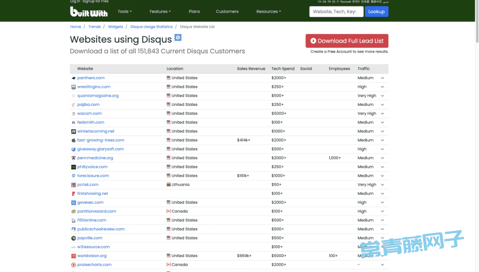Screen dimensions: 479x272
Task: Open the quantamagazine.org link
Action: click(98, 96)
